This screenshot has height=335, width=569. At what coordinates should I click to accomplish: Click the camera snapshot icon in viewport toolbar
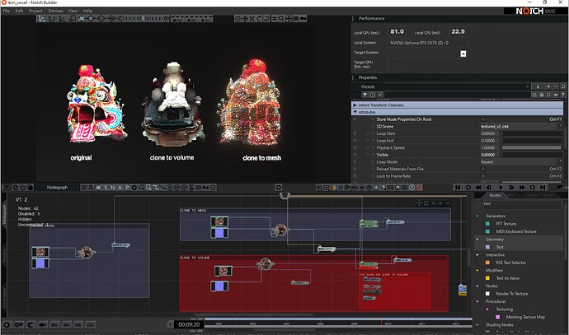296,18
